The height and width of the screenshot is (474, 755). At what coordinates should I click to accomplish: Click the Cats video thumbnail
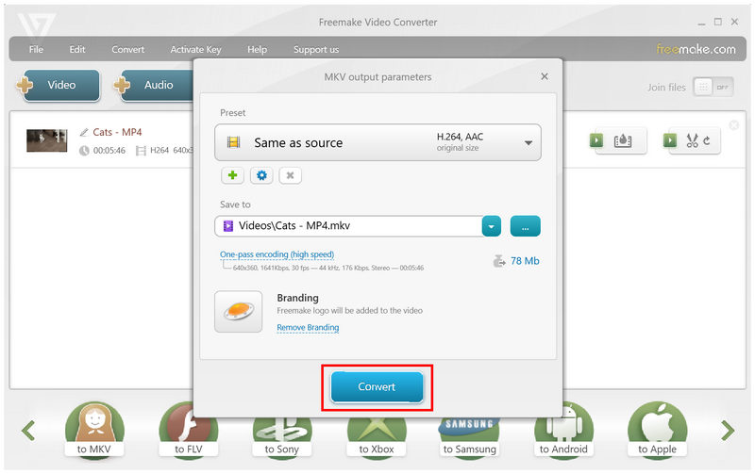tap(46, 140)
